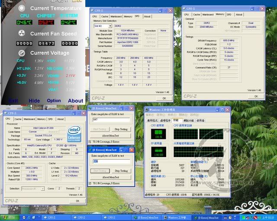Click DRAM Frequency value 600.0 MHz
277x221 pixels.
point(229,41)
